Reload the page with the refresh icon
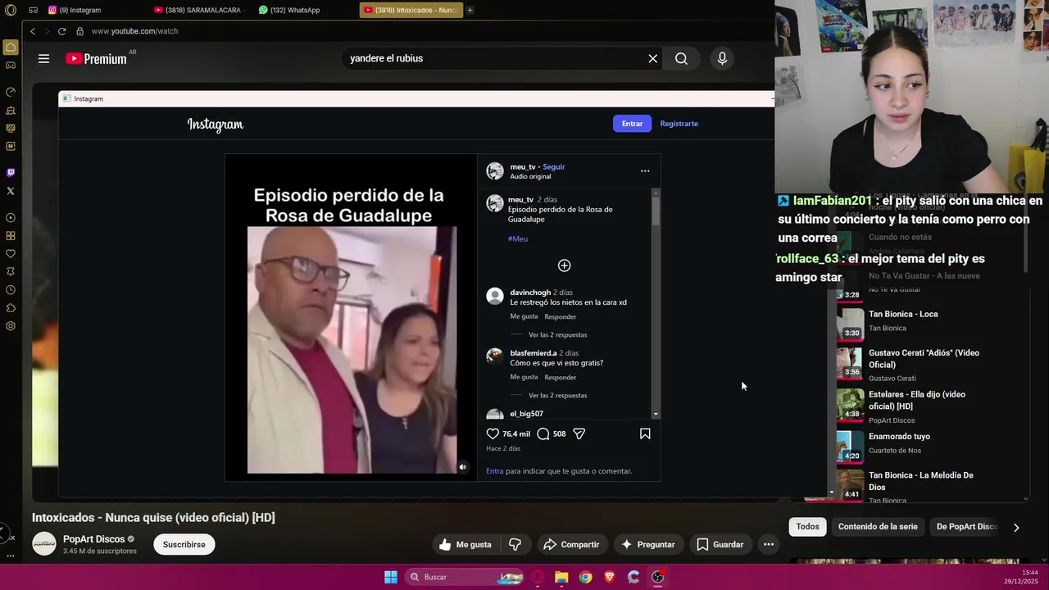Viewport: 1049px width, 590px height. [61, 31]
